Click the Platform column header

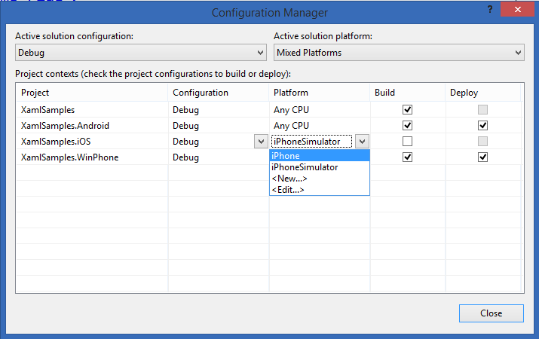pyautogui.click(x=320, y=93)
